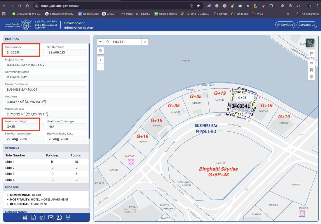
Task: Open the plot report list icon
Action: 42,217
